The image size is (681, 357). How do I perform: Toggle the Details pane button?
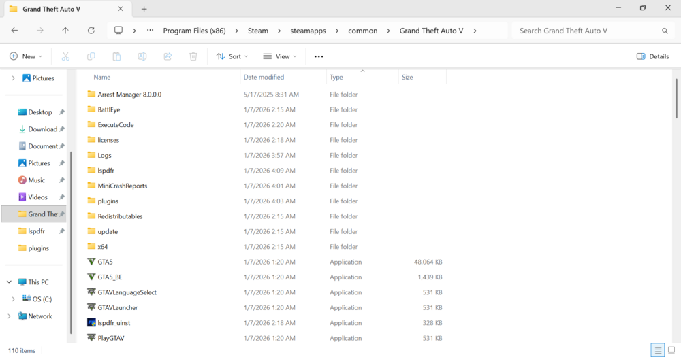[x=653, y=56]
